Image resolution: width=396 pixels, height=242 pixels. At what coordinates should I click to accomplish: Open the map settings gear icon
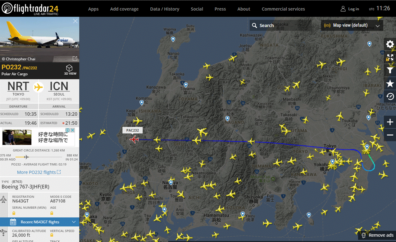coord(390,44)
